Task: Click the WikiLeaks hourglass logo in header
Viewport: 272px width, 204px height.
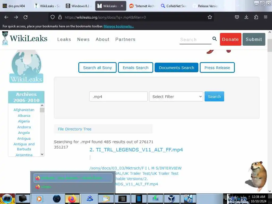Action: [5, 38]
